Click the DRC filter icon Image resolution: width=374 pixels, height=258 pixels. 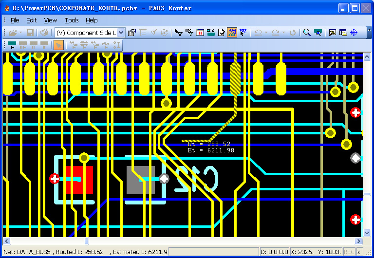click(x=189, y=33)
